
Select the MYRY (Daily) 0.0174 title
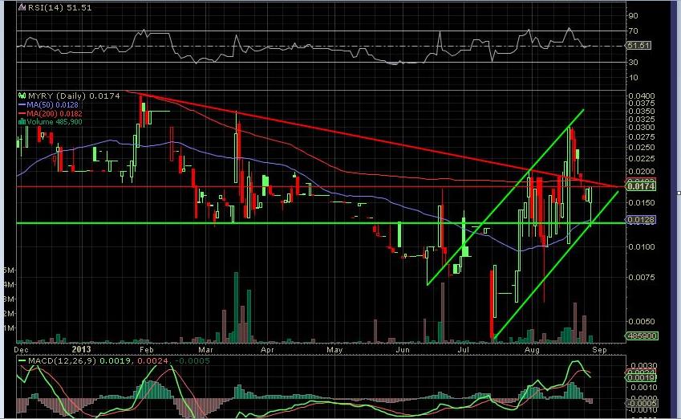pyautogui.click(x=74, y=96)
